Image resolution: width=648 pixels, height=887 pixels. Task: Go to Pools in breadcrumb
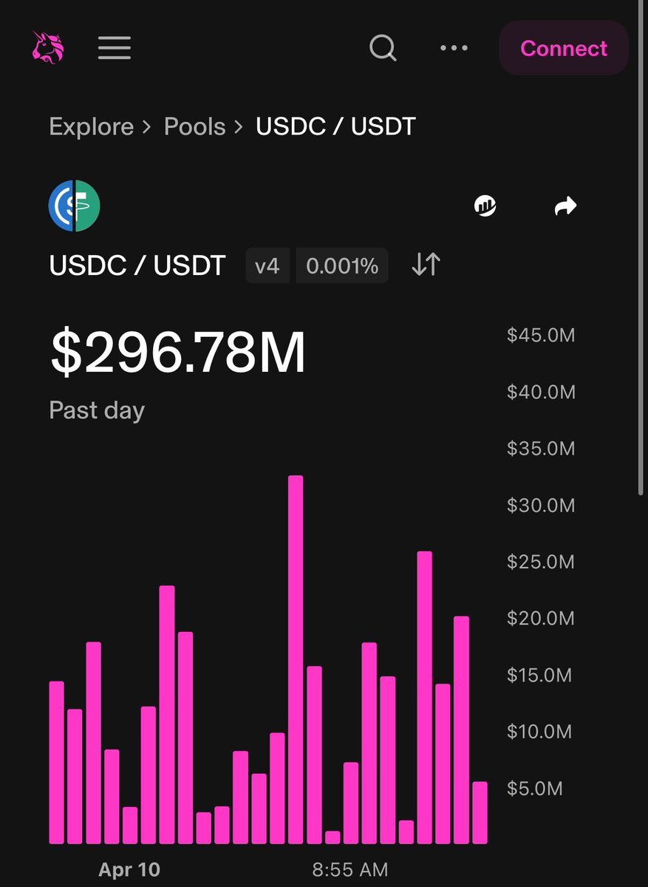click(x=194, y=126)
